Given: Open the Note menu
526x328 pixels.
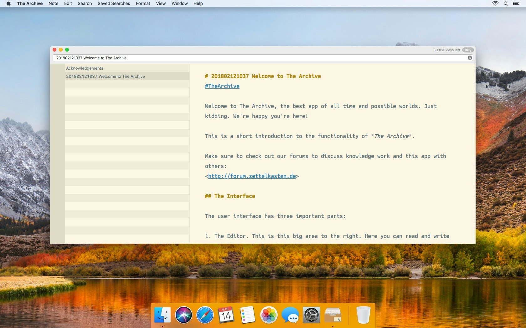Looking at the screenshot, I should point(53,3).
